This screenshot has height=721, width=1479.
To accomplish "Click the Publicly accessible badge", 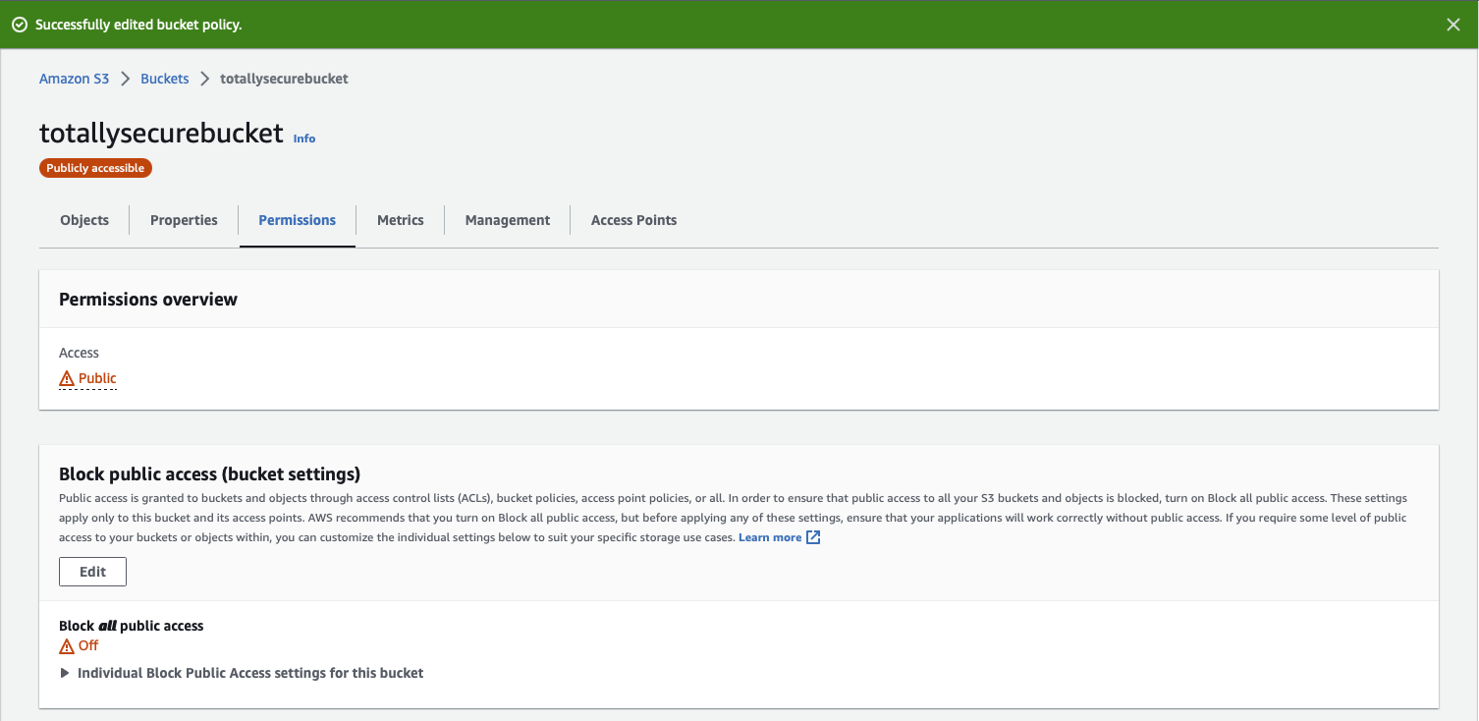I will click(95, 168).
